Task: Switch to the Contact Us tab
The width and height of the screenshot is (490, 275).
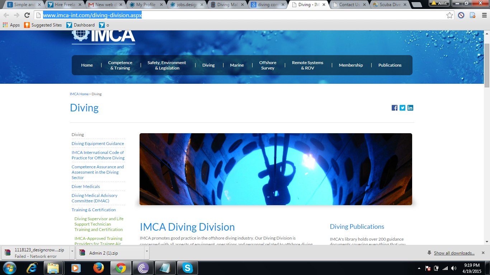Action: pyautogui.click(x=349, y=5)
